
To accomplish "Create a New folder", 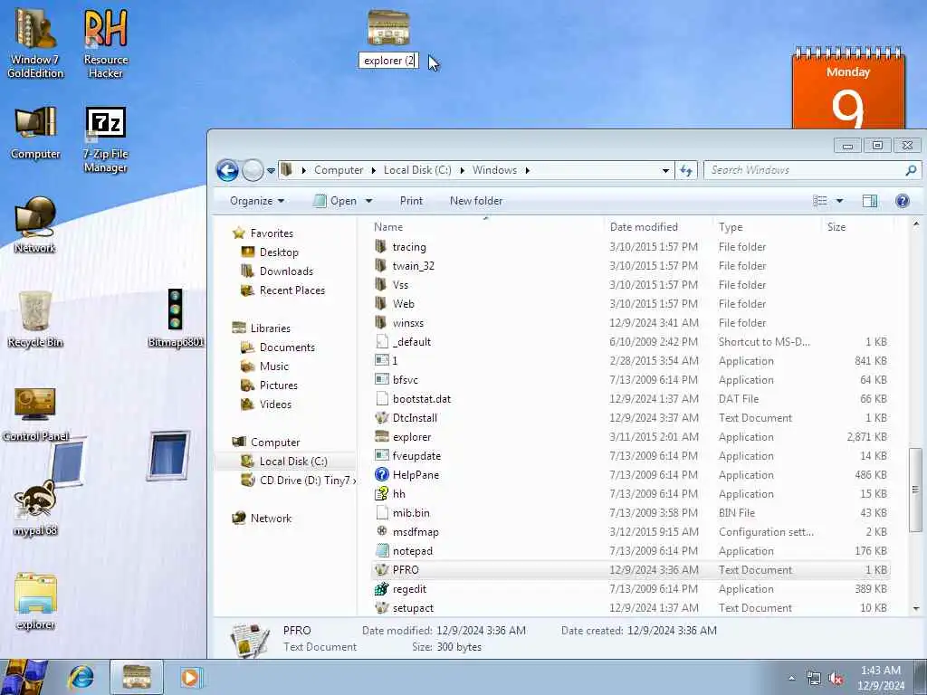I will click(476, 201).
